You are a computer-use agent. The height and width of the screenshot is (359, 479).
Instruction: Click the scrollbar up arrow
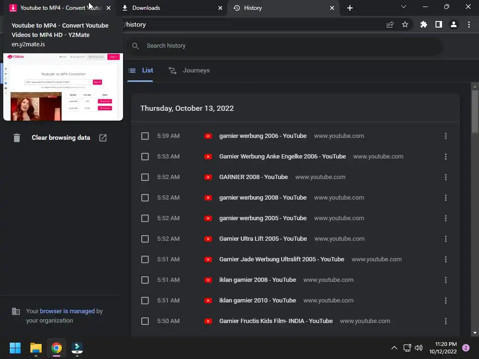click(x=474, y=86)
